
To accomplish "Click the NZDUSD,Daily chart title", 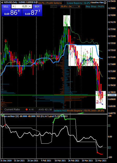I will pyautogui.click(x=10, y=2).
